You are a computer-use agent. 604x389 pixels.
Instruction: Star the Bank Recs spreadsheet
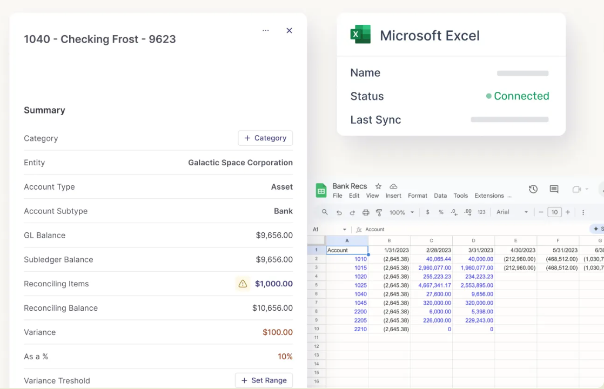[x=378, y=186]
